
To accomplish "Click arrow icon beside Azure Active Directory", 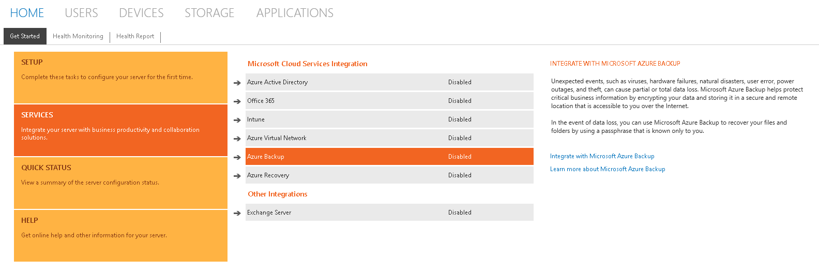I will 237,83.
